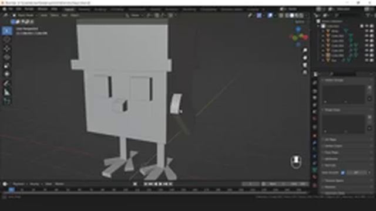Open the timeline Marker menu

pos(59,184)
